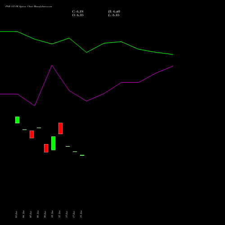Select the red candle on 09 Jun

click(x=46, y=148)
